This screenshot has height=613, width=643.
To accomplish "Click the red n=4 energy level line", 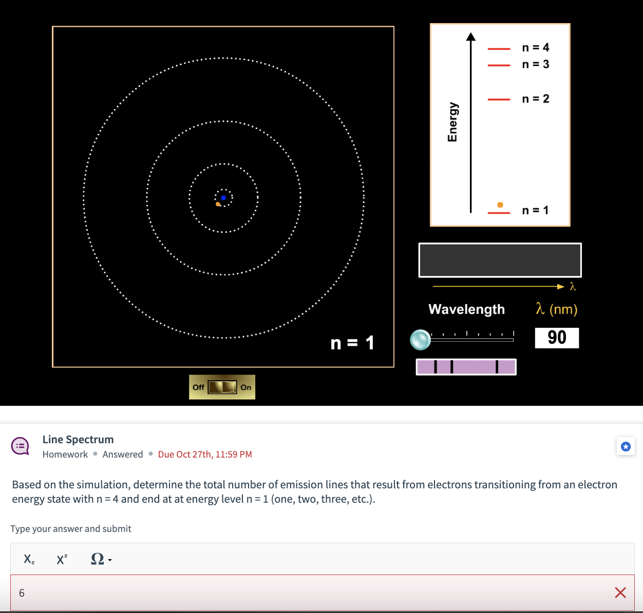I will [499, 48].
